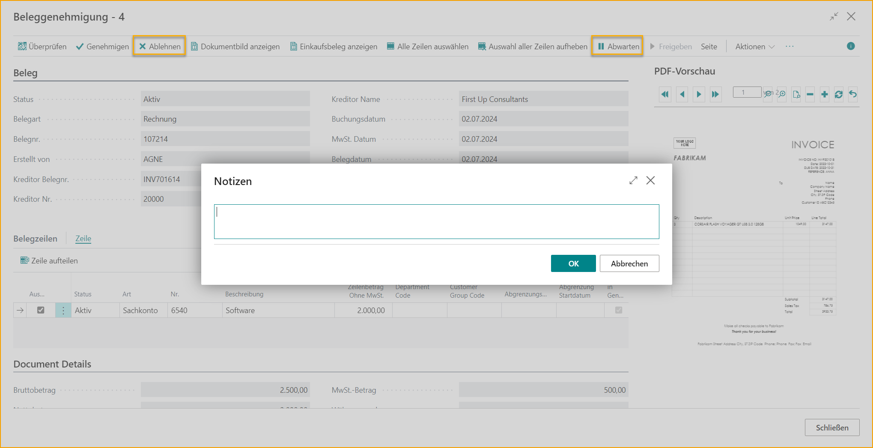Open row context menu for Software line

(x=63, y=310)
